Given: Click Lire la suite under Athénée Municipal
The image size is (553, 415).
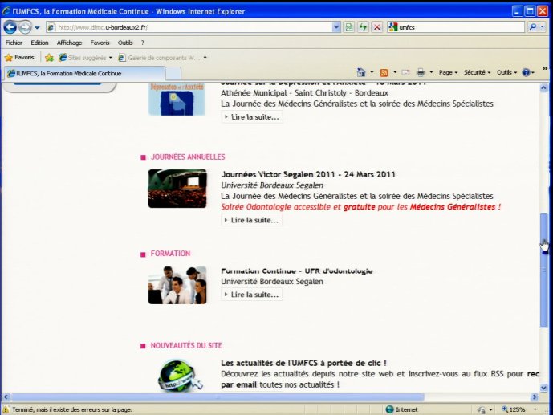Looking at the screenshot, I should pos(251,117).
